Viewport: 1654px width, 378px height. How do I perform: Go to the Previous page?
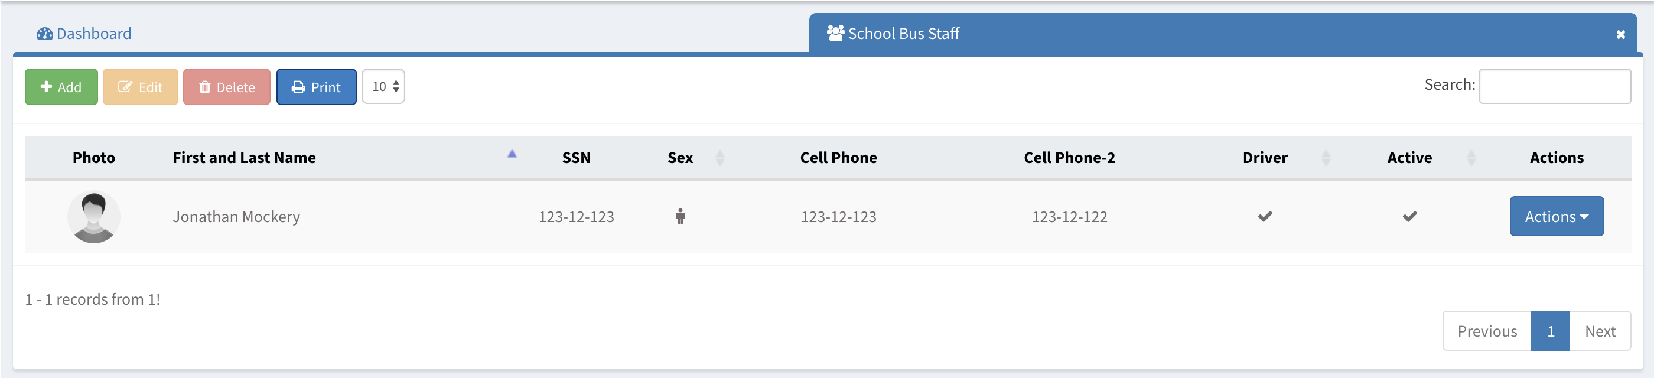[1486, 331]
